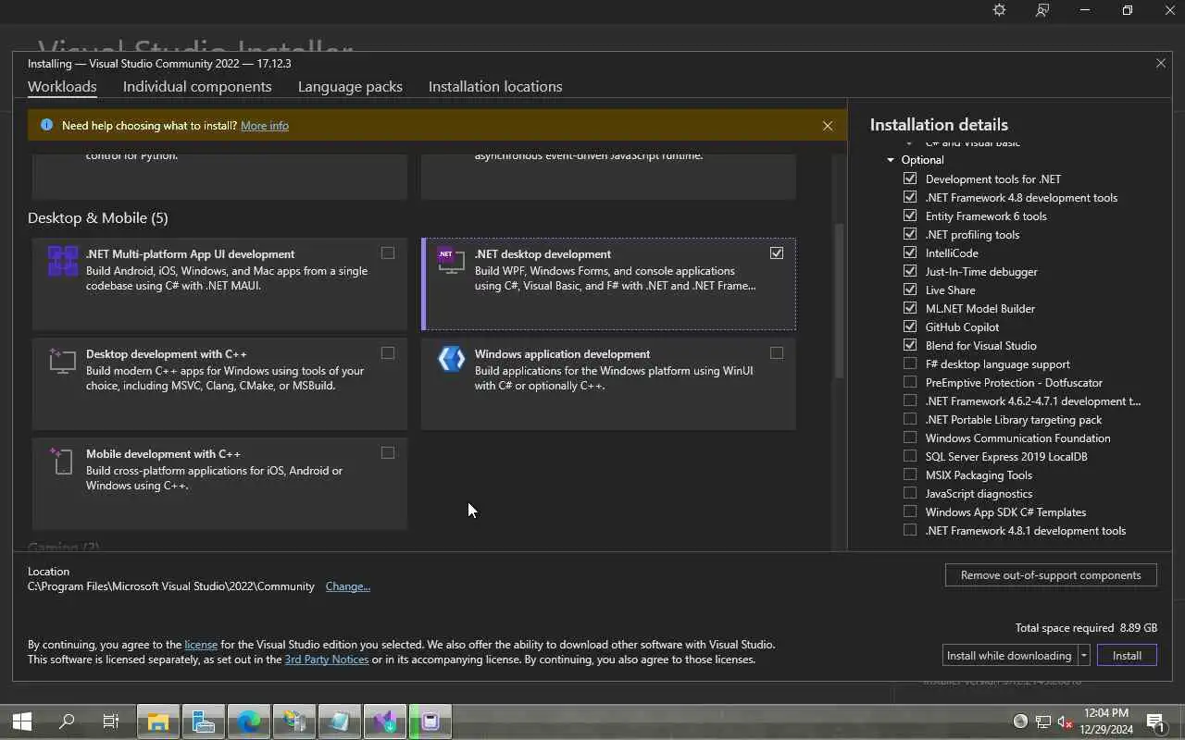
Task: Check Mobile development with C++ workload
Action: [x=388, y=453]
